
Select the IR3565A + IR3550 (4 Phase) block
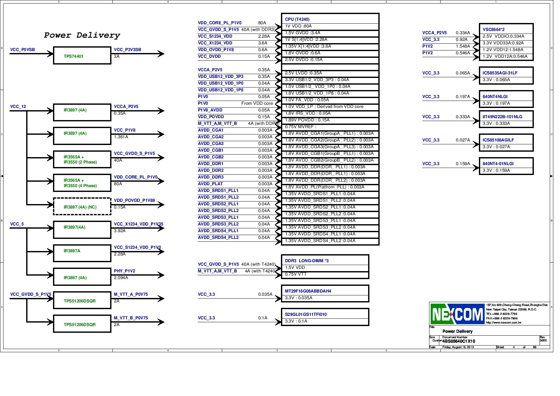(81, 183)
